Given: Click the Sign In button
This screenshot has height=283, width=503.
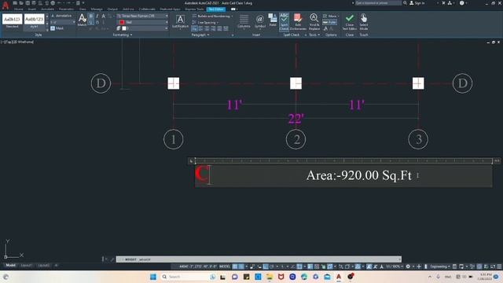Looking at the screenshot, I should point(417,3).
